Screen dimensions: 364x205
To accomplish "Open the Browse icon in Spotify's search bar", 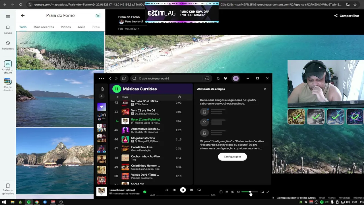I will pos(207,79).
